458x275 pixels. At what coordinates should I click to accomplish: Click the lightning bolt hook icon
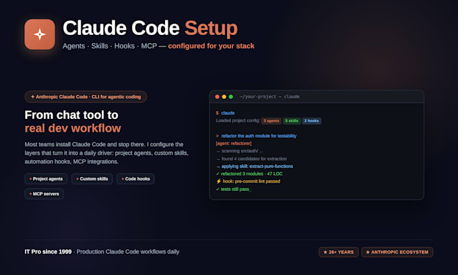[218, 181]
